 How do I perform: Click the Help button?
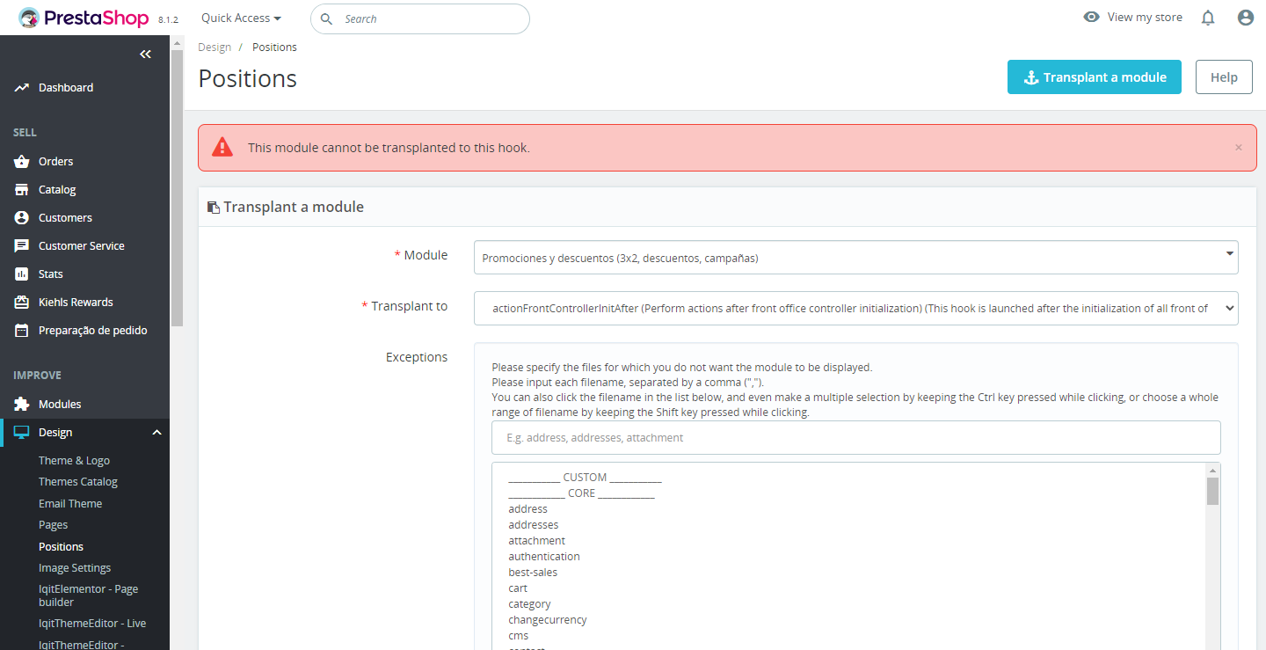1224,77
